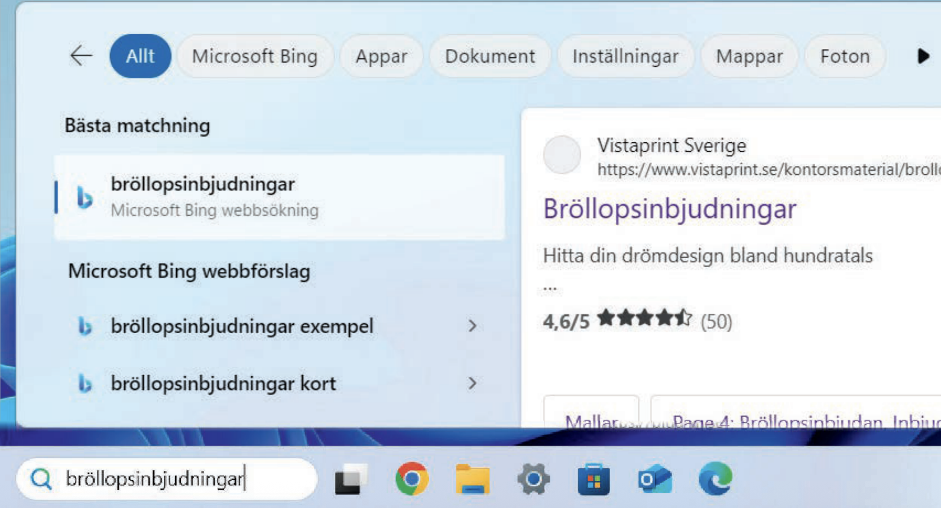Filter results by Inställningar
The image size is (941, 508).
625,56
